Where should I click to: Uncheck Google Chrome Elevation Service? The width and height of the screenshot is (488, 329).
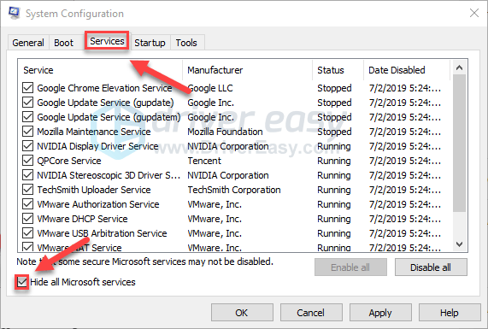28,88
